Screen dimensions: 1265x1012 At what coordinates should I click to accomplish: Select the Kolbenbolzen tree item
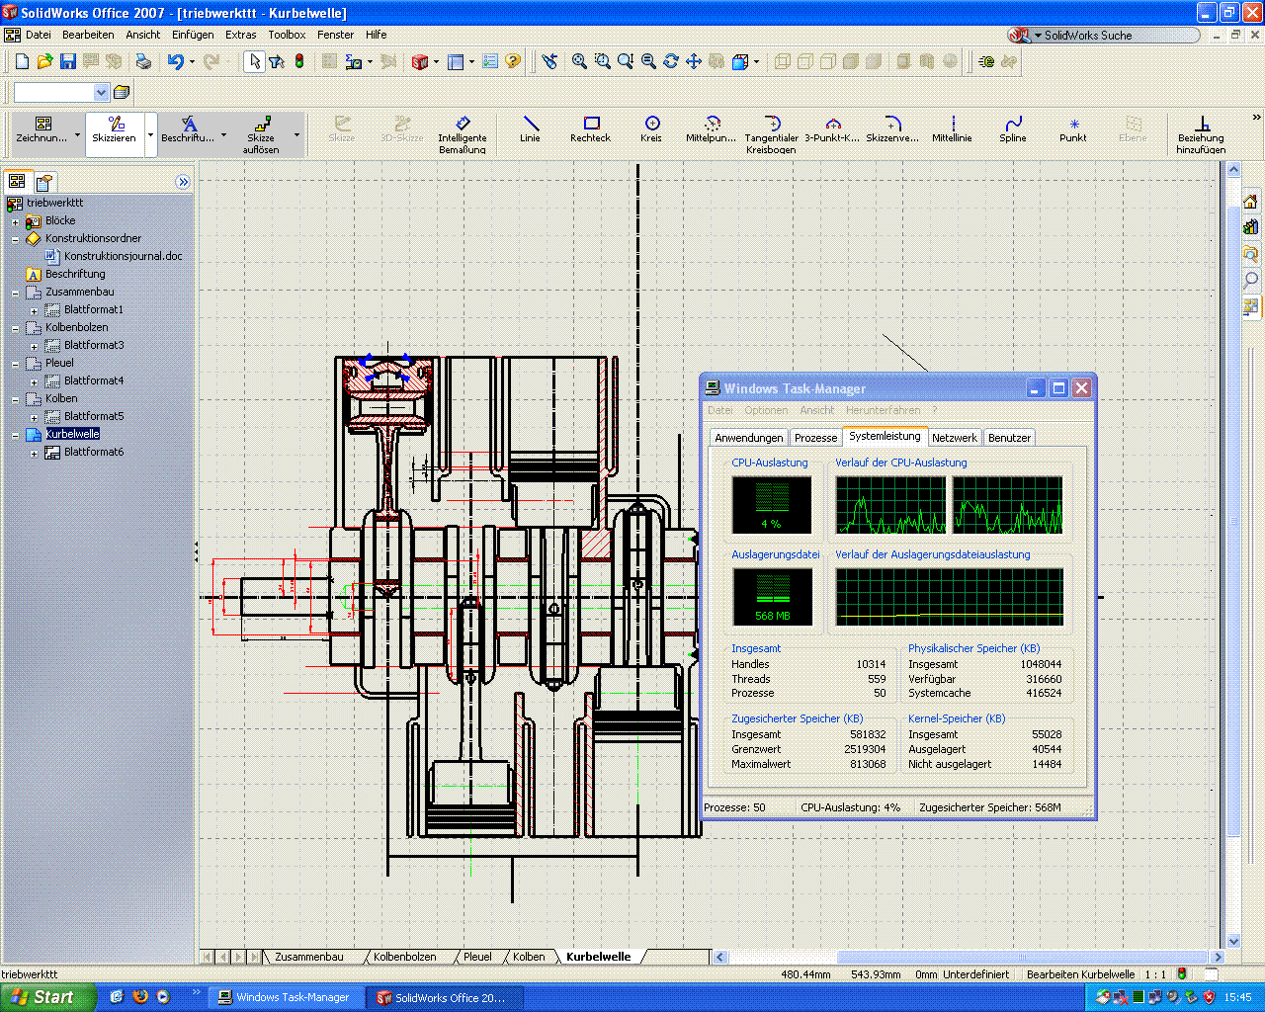(77, 328)
